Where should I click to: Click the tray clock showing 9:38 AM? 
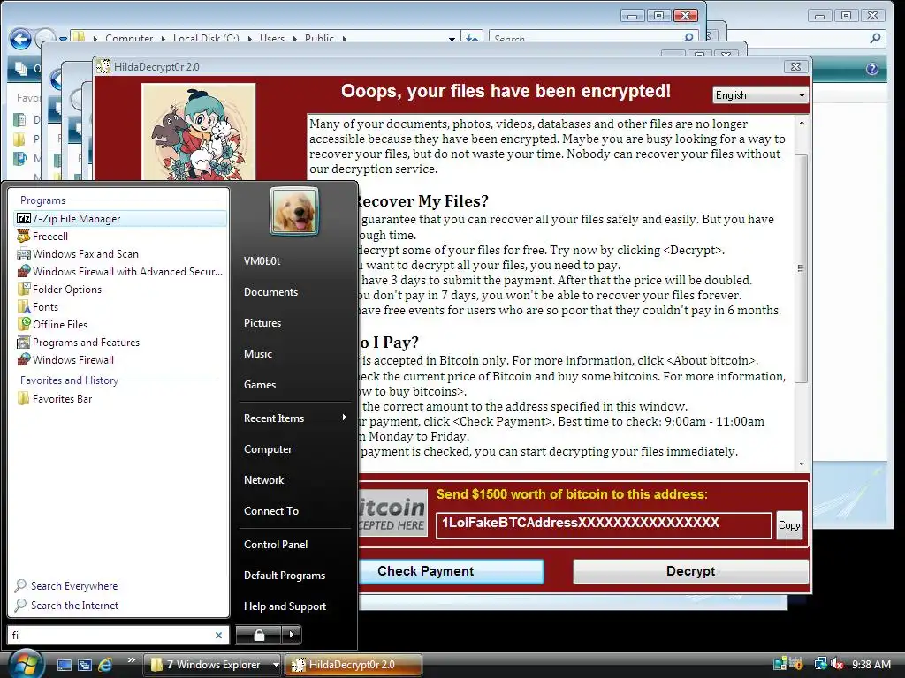871,665
